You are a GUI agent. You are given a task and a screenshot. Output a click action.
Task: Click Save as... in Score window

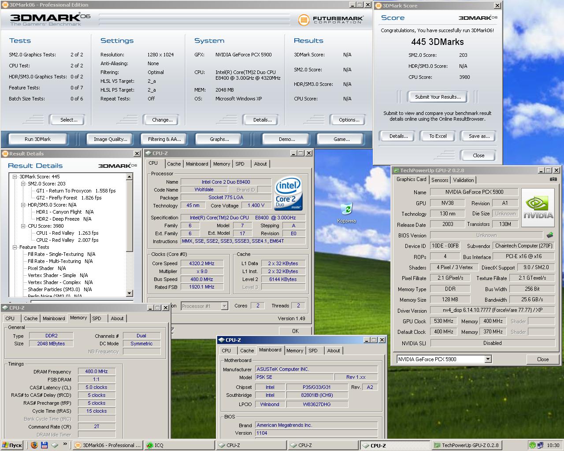point(479,136)
